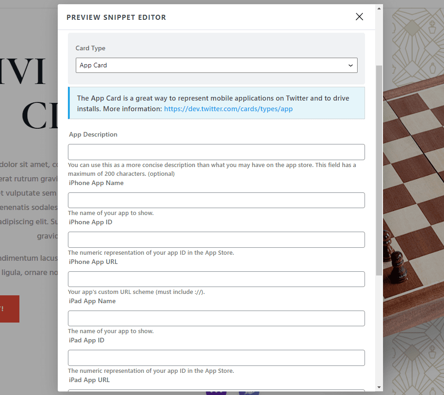The width and height of the screenshot is (444, 395).
Task: Focus the iPad App ID text box
Action: (x=216, y=358)
